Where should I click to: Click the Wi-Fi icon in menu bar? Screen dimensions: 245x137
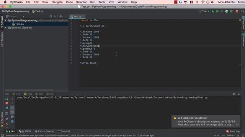[x=203, y=2]
